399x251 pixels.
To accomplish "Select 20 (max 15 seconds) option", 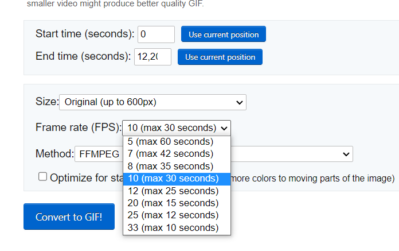I will [173, 203].
